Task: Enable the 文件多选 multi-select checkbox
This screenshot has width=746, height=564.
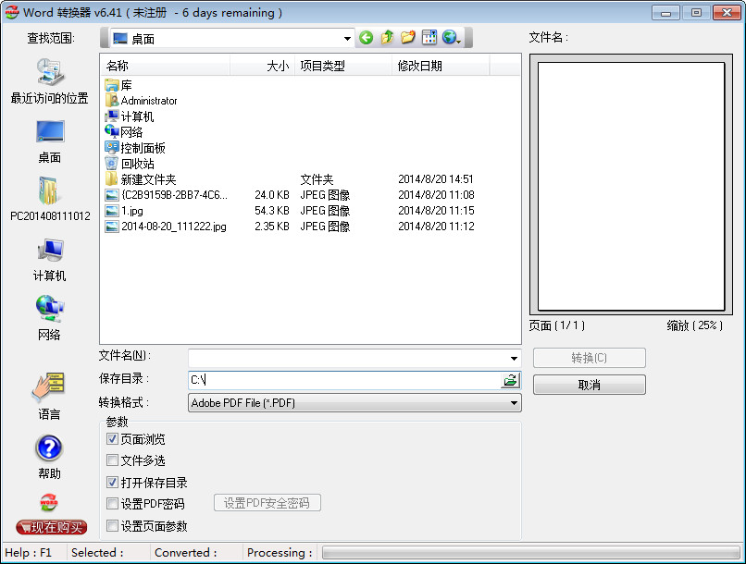Action: 113,460
